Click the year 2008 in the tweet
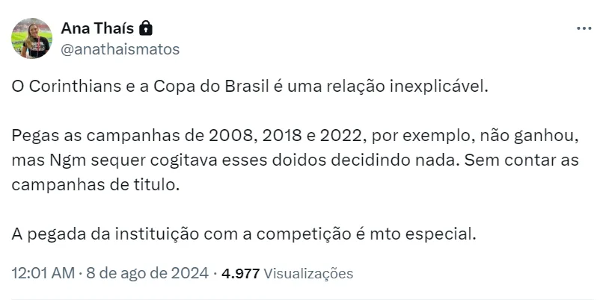 coord(230,138)
